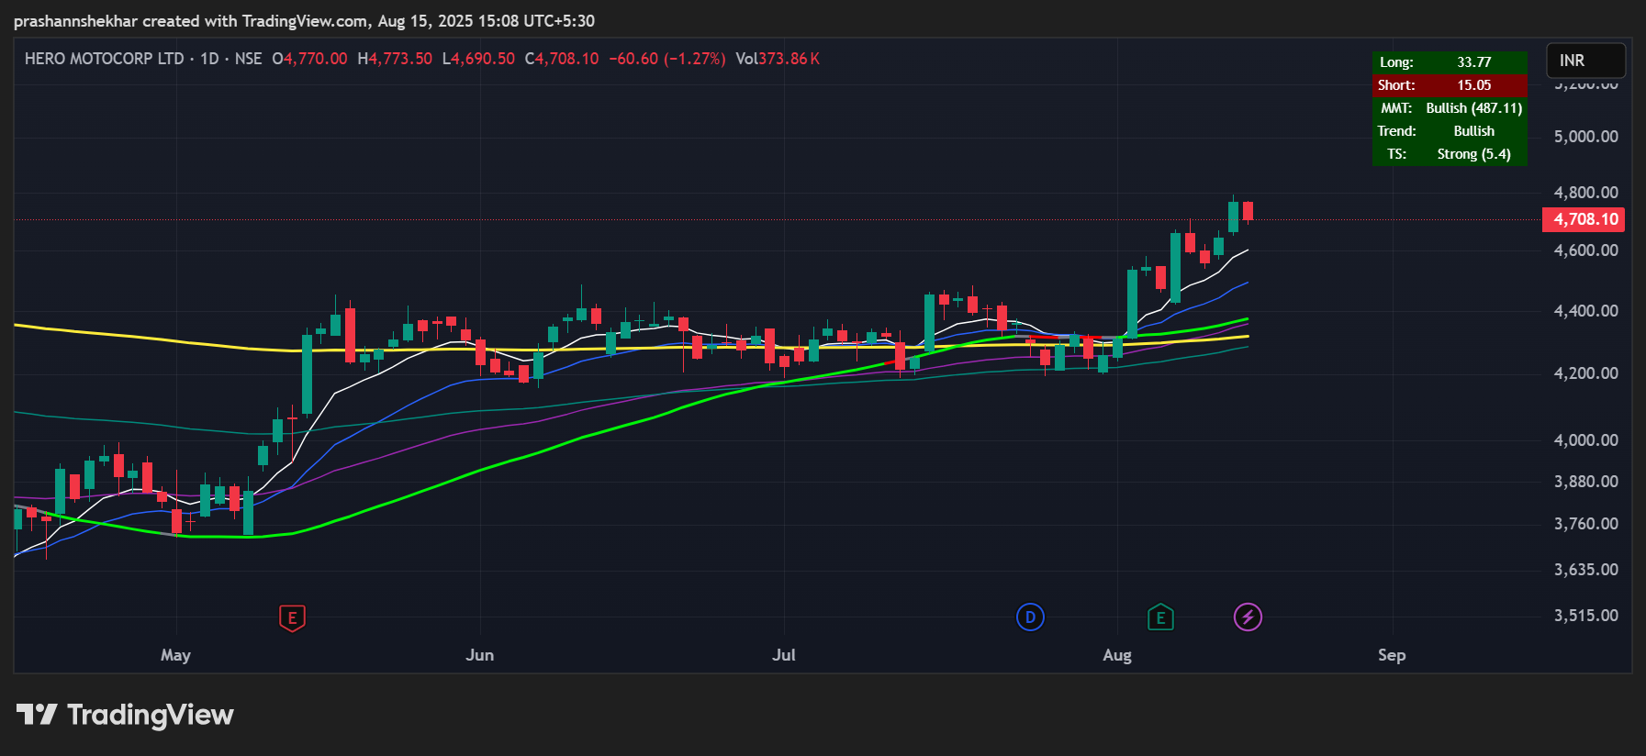This screenshot has height=756, width=1646.
Task: Click the 4,000.00 price scale label
Action: 1585,440
